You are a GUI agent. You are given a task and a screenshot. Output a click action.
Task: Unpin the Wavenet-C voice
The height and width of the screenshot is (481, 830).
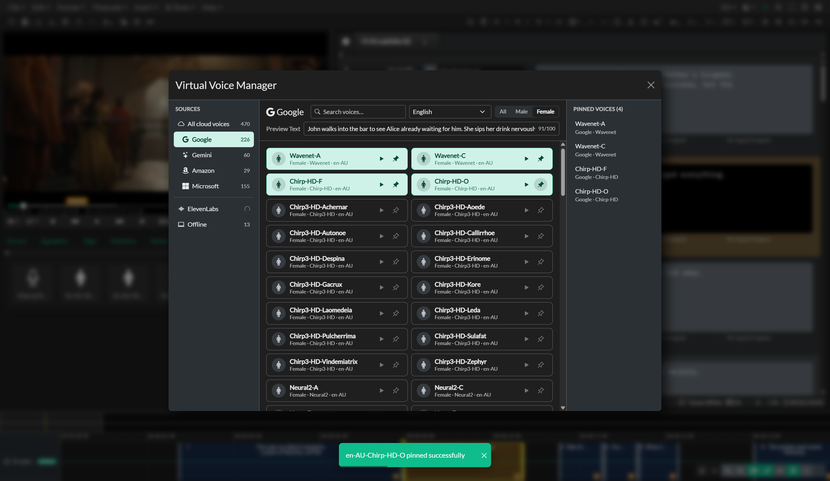pyautogui.click(x=540, y=159)
